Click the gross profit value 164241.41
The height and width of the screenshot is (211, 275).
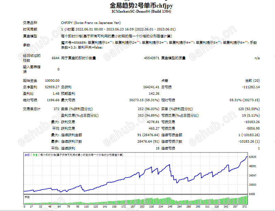point(151,87)
